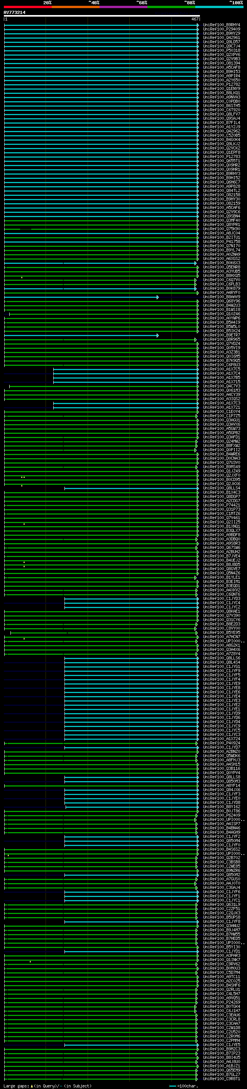Select the UniRef100_Q3AGU1 label
Screen dimensions: 247x1089
pos(221,420)
